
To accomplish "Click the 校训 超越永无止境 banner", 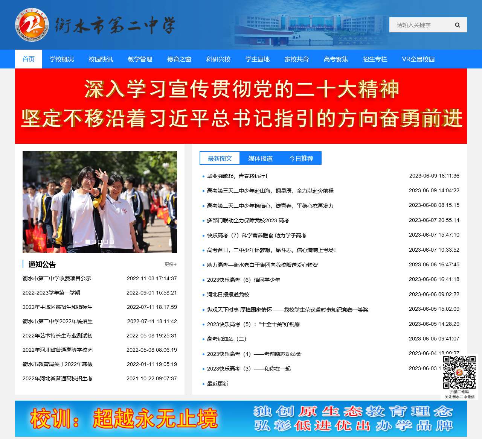I will click(x=241, y=419).
